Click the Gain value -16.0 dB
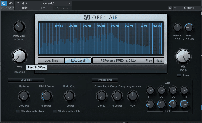 pyautogui.click(x=188, y=39)
